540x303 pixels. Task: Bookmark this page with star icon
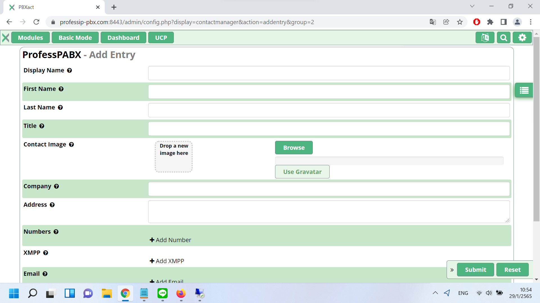tap(460, 22)
